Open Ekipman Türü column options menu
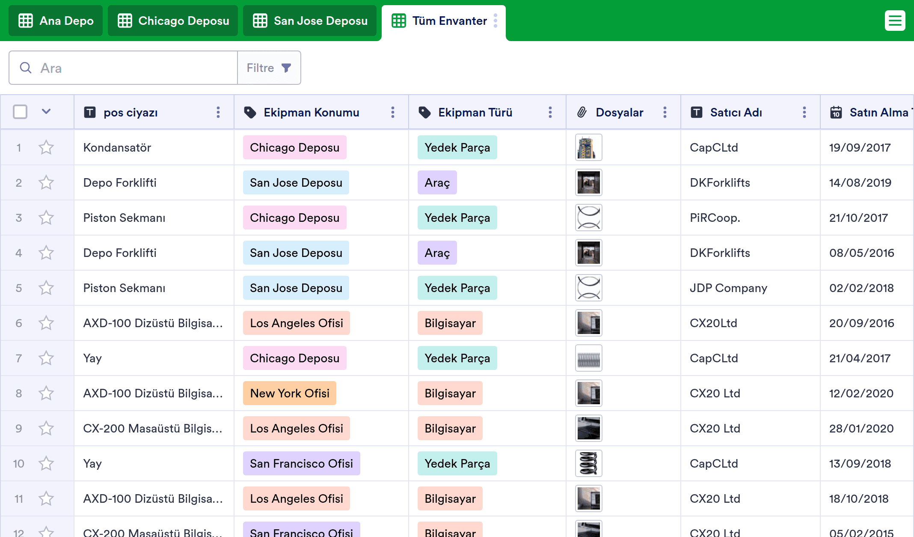Viewport: 914px width, 537px height. point(550,112)
